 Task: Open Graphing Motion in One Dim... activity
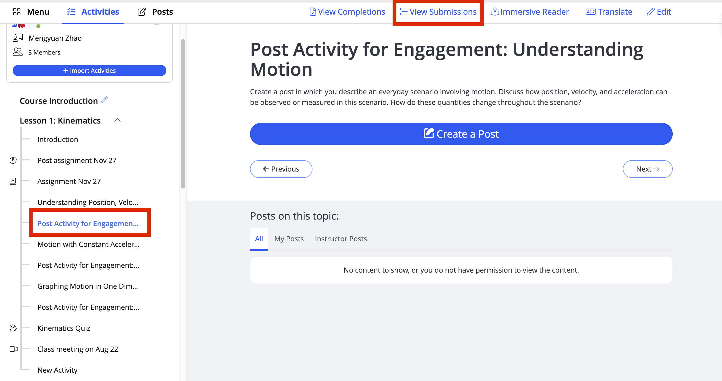point(87,286)
